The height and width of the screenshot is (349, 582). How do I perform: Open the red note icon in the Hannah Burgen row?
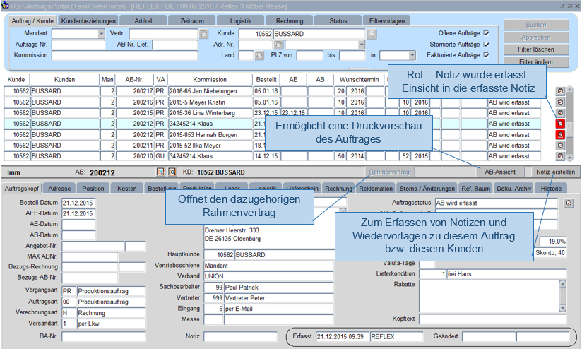(x=560, y=134)
